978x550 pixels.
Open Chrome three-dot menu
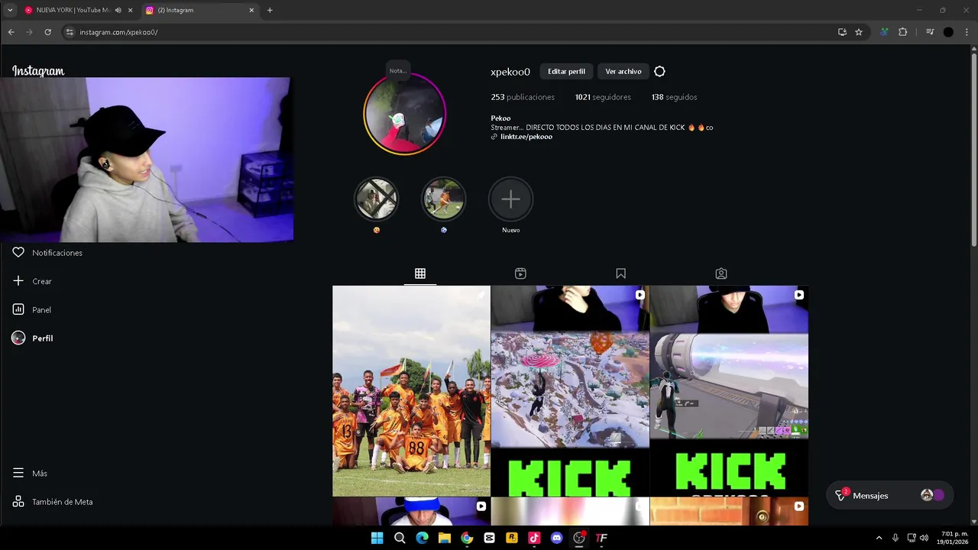tap(967, 32)
